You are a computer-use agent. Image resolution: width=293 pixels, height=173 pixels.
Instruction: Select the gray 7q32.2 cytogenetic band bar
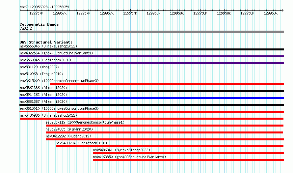click(x=151, y=32)
